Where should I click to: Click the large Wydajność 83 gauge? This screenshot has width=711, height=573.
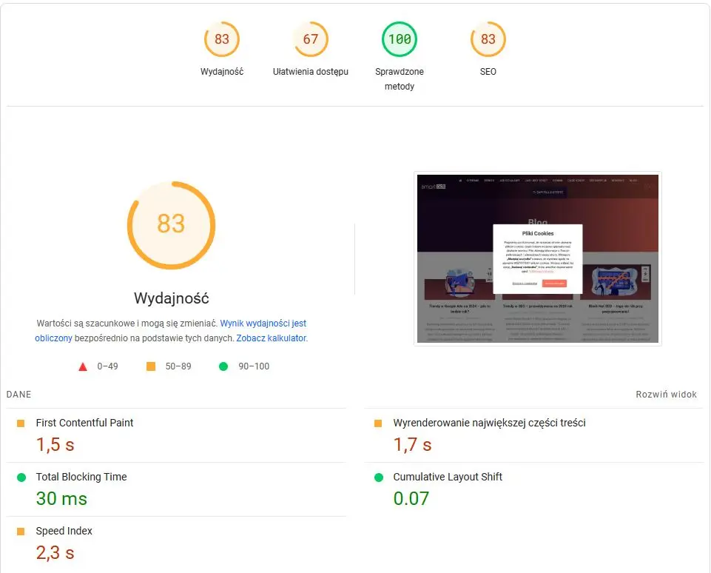[171, 224]
